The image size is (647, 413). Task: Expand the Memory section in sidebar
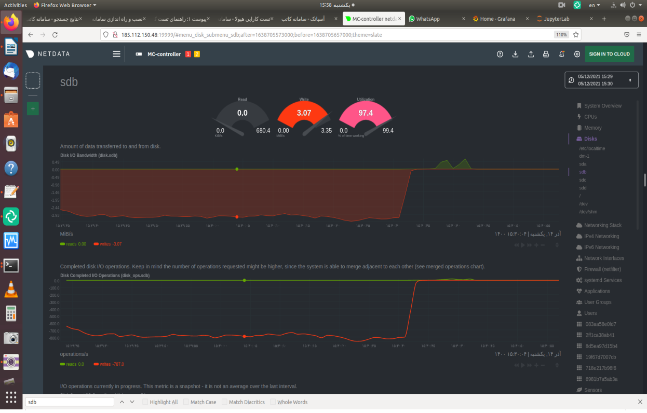point(592,128)
